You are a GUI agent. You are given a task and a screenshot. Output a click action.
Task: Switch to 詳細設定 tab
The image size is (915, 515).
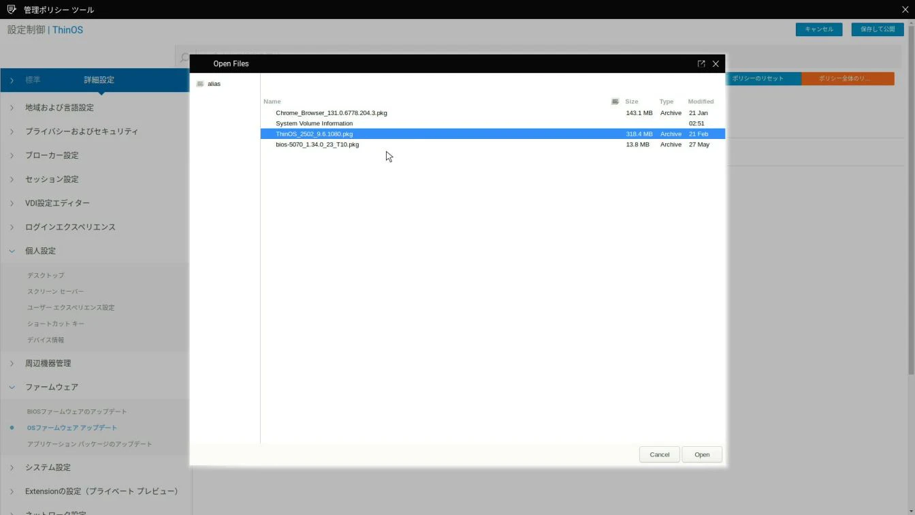(99, 80)
